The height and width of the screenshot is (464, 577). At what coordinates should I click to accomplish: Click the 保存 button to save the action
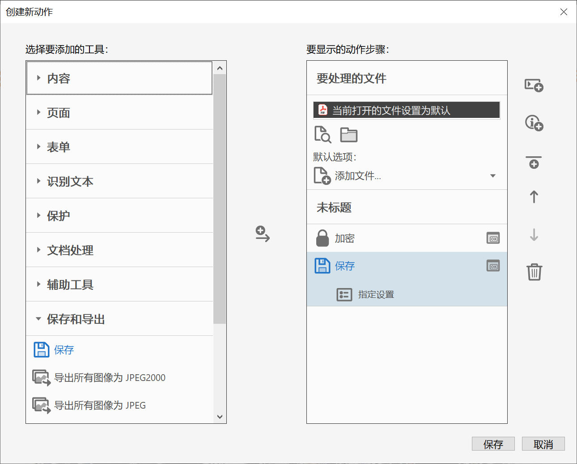coord(493,443)
